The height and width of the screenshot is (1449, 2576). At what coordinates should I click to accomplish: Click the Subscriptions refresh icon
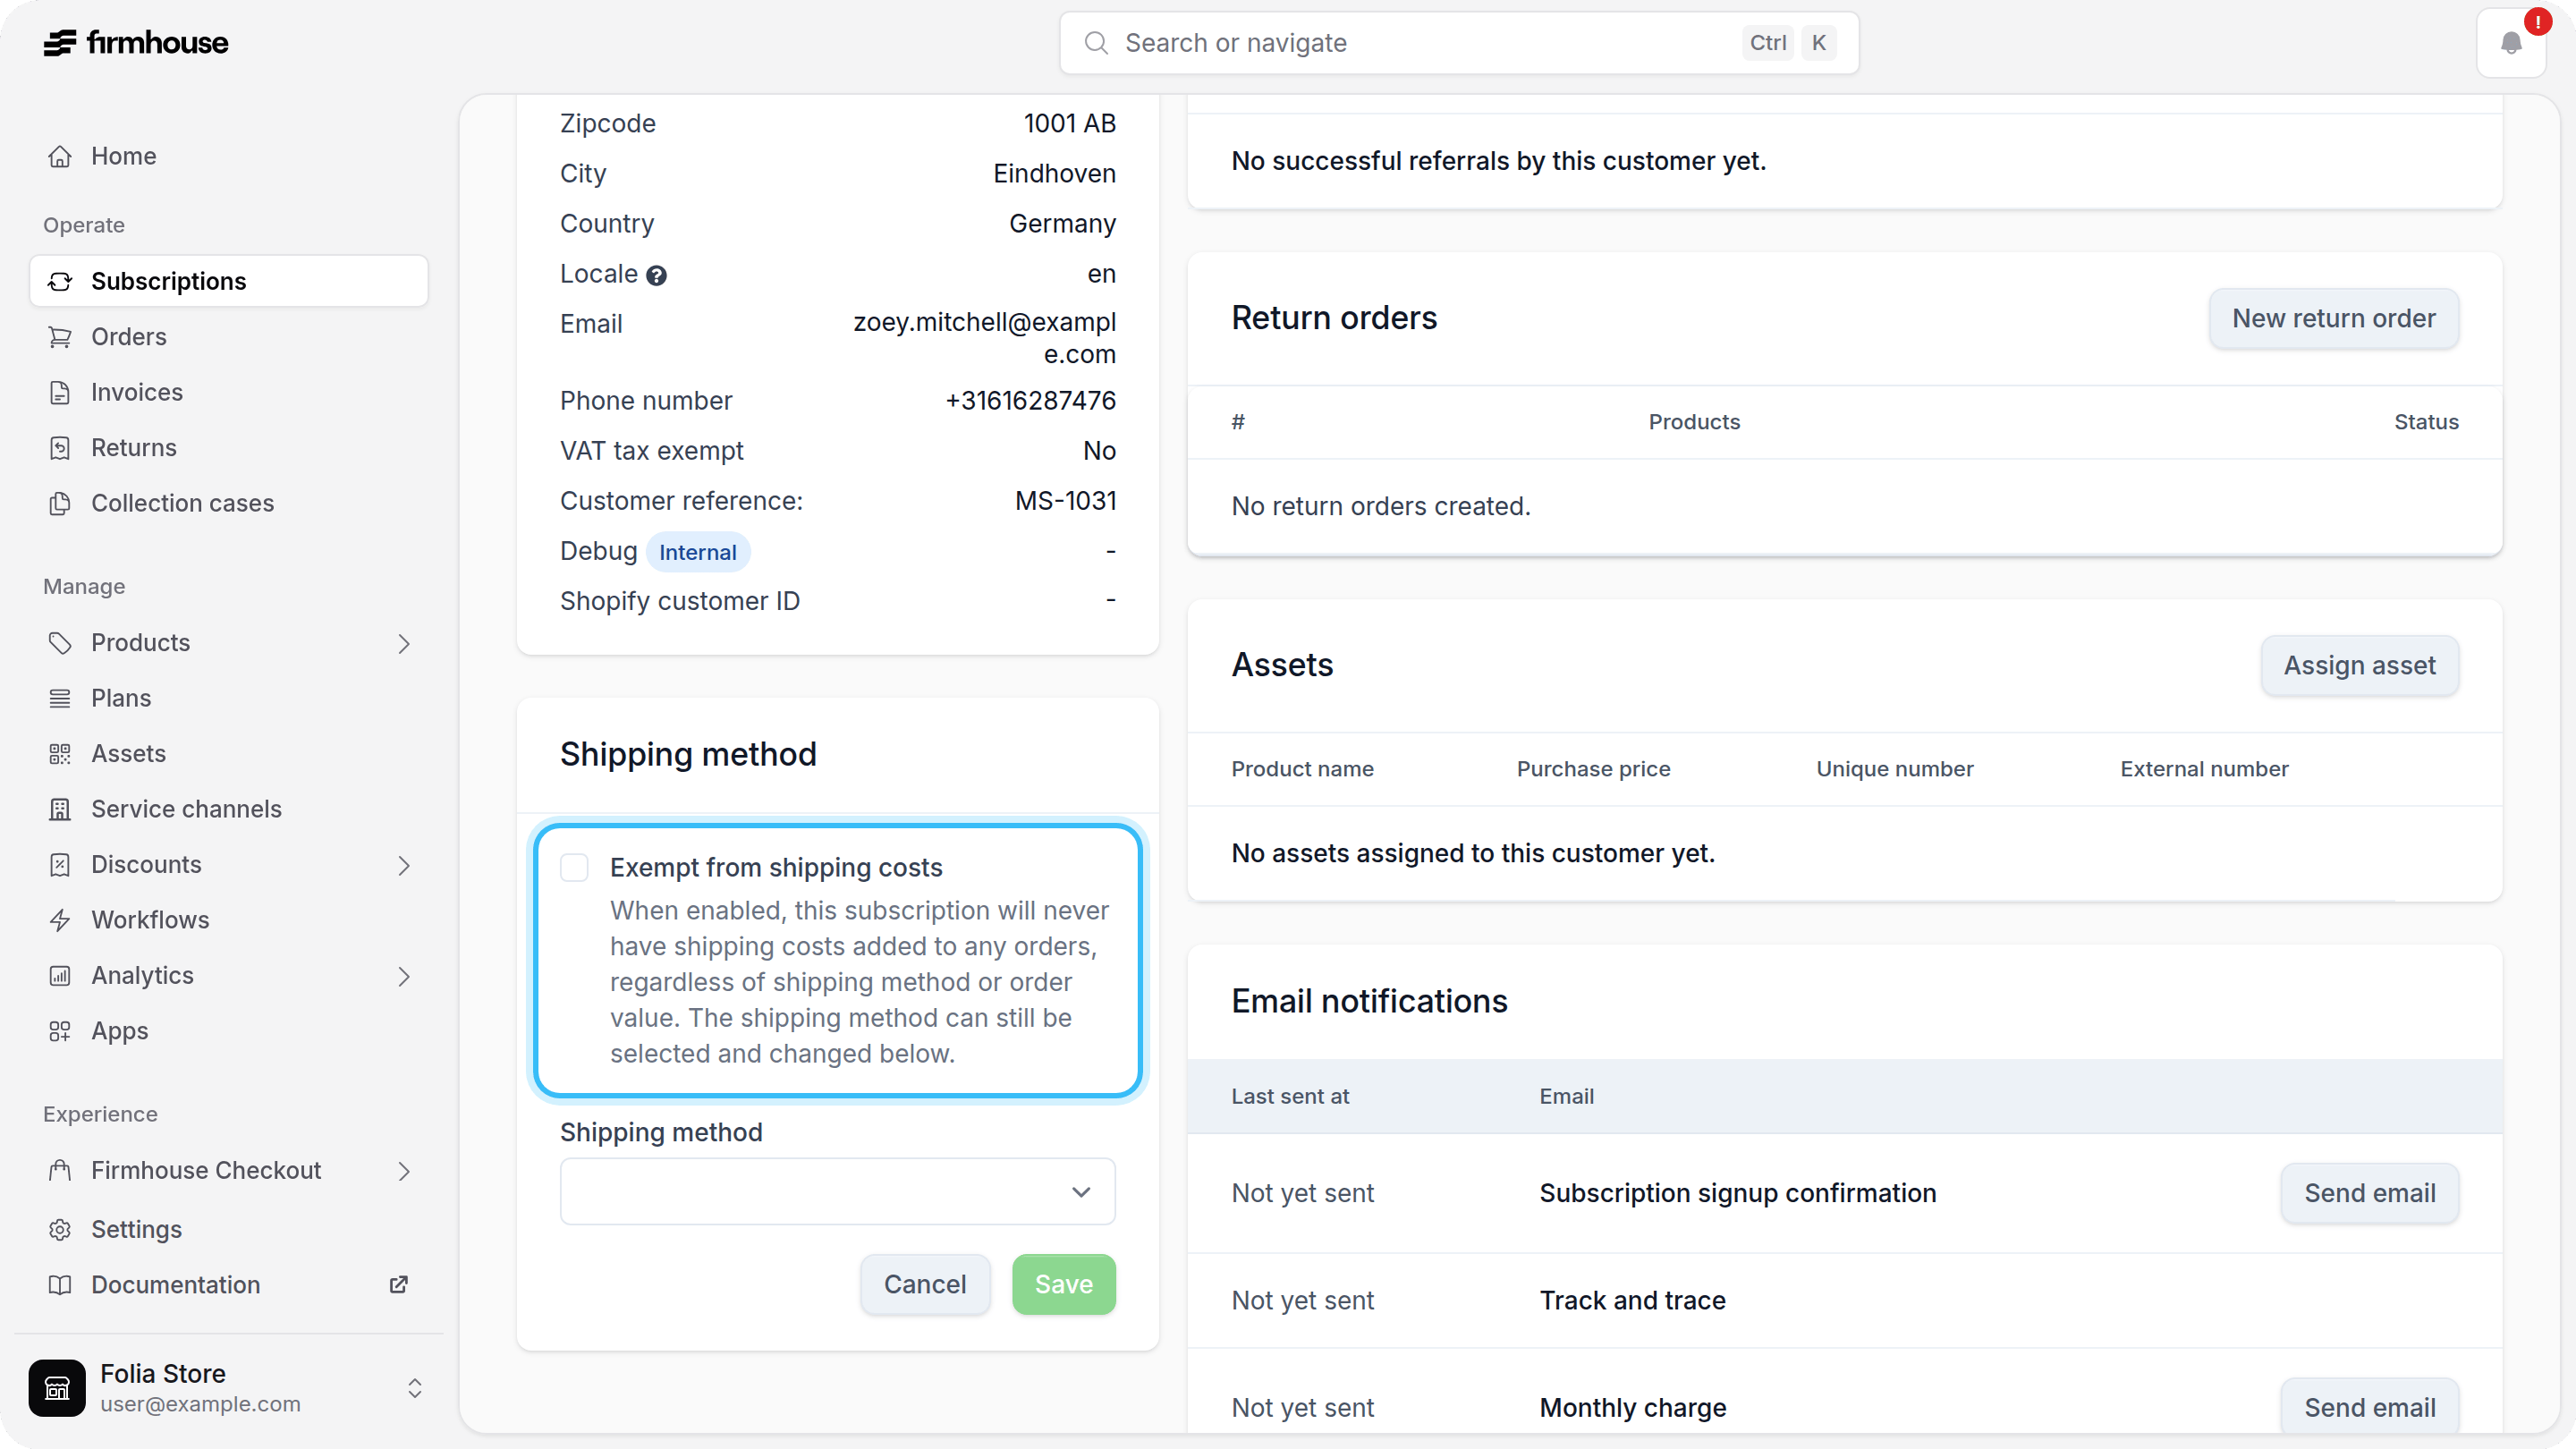[x=60, y=281]
